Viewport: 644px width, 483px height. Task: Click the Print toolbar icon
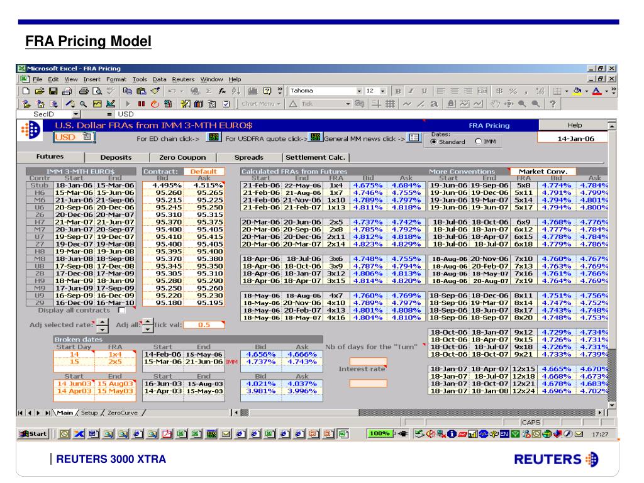tap(84, 91)
